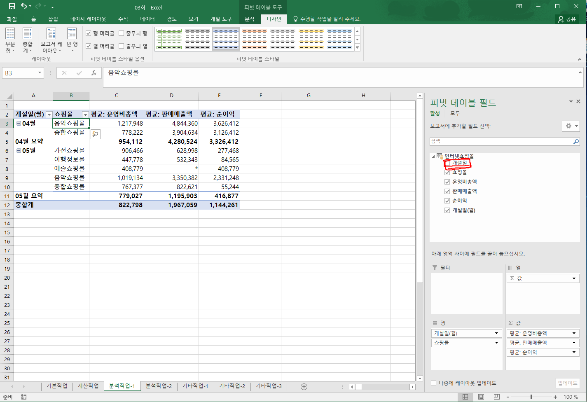Image resolution: width=587 pixels, height=402 pixels.
Task: Open the 쇼핑몰 column filter dropdown
Action: (x=85, y=115)
